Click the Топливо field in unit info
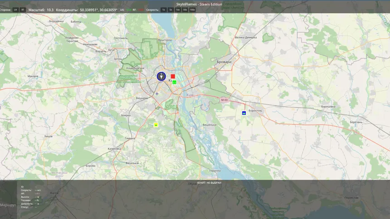Screen dimensions: 390x219 tap(30, 200)
